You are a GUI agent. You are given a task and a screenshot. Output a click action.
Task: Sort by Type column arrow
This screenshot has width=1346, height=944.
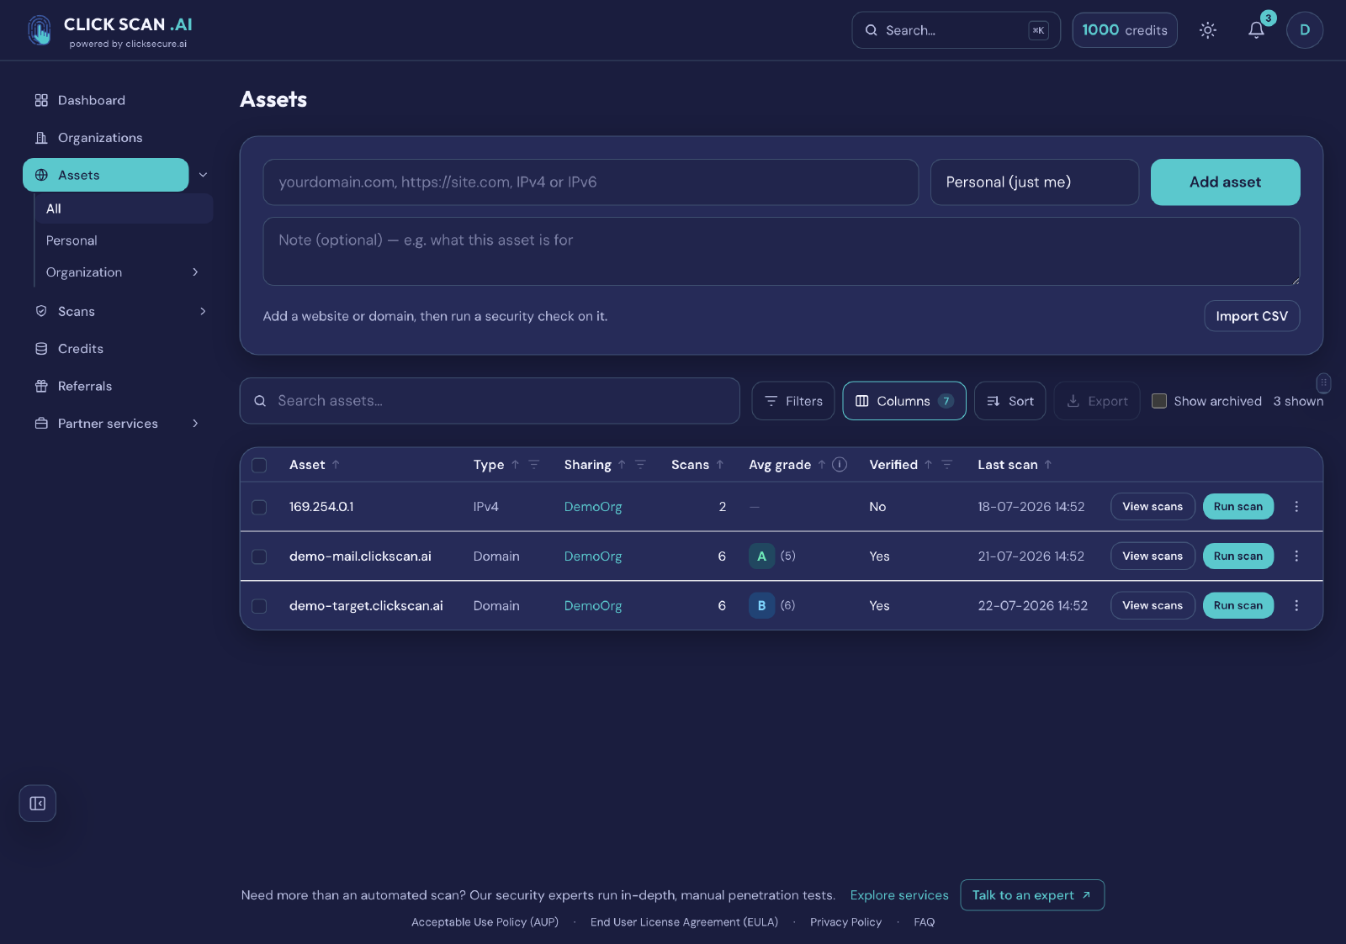(x=515, y=465)
